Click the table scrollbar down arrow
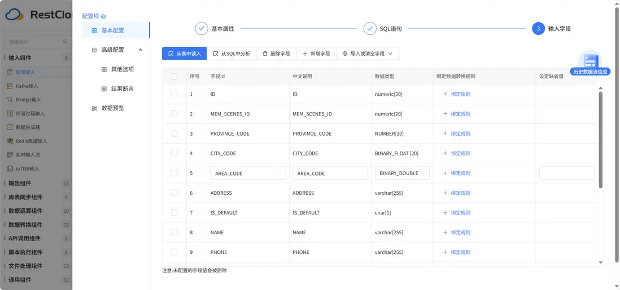The height and width of the screenshot is (290, 620). (x=601, y=262)
